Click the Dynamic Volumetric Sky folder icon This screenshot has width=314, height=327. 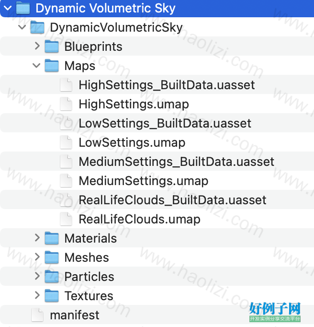(x=23, y=8)
